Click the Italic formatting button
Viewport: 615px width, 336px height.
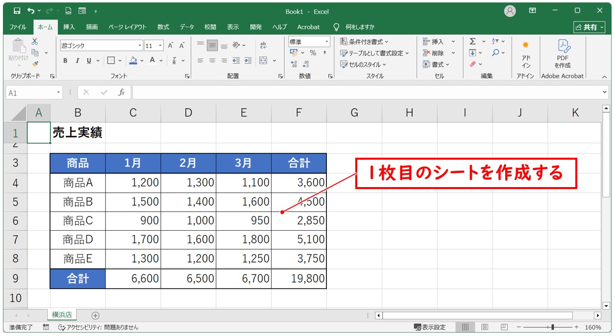coord(77,61)
